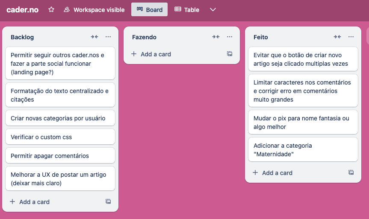Switch to the Table view
Viewport: 369px width, 219px height.
[187, 10]
